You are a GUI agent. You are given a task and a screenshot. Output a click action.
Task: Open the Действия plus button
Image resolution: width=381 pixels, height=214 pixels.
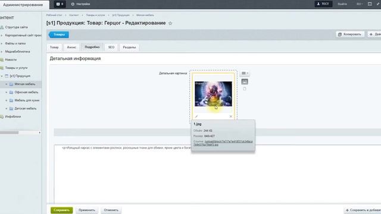[x=374, y=34]
